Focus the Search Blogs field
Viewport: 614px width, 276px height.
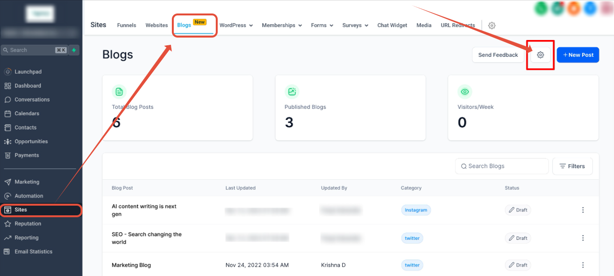[x=502, y=166]
